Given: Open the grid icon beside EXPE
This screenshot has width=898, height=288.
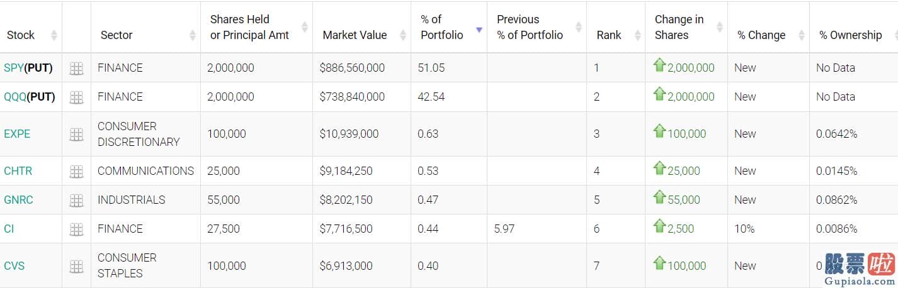Looking at the screenshot, I should pyautogui.click(x=76, y=135).
